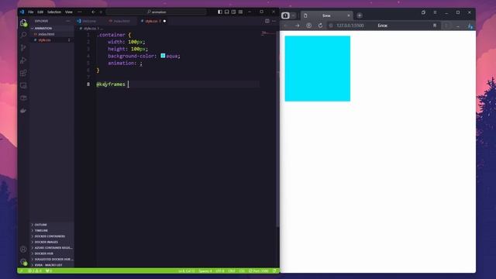Viewport: 496px width, 279px height.
Task: Open the Selection menu
Action: point(54,12)
